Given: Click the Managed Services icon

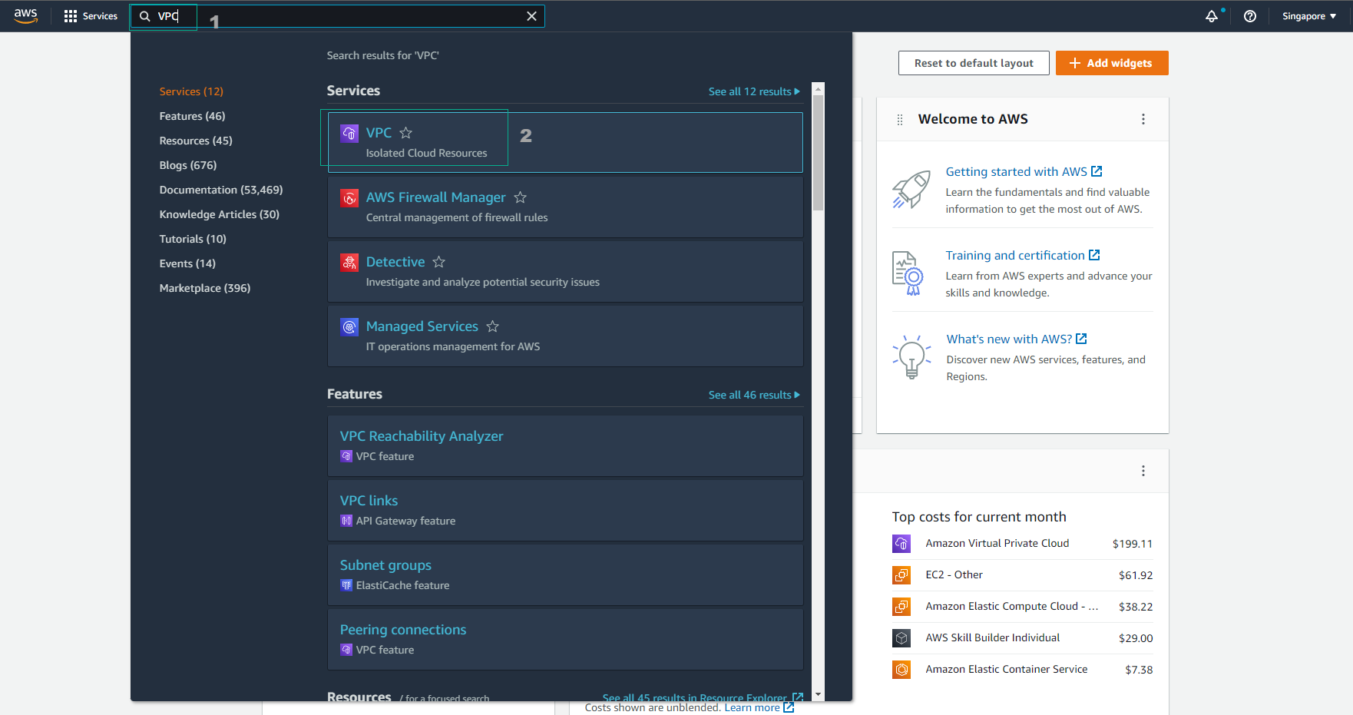Looking at the screenshot, I should point(349,326).
